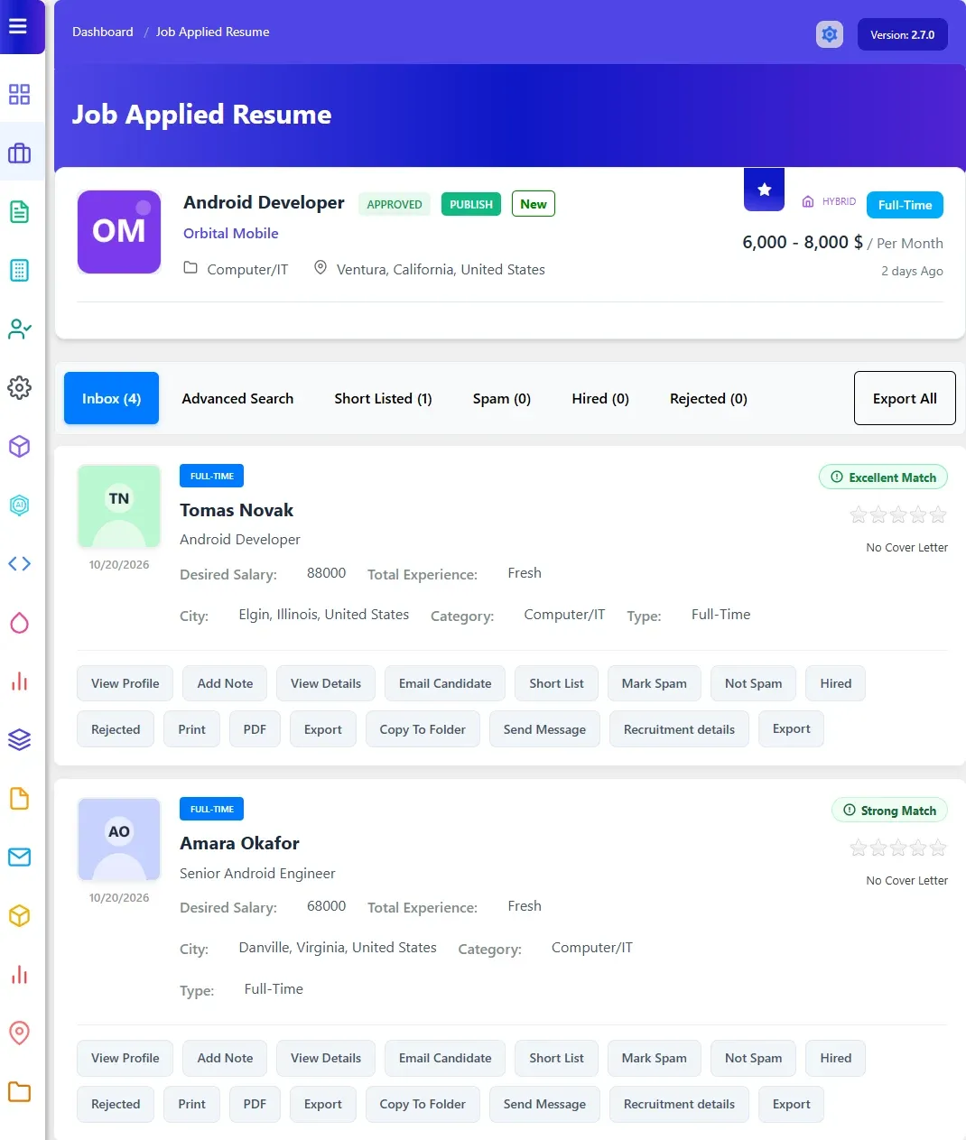The height and width of the screenshot is (1140, 966).
Task: Switch to the Short Listed (1) tab
Action: coord(383,398)
